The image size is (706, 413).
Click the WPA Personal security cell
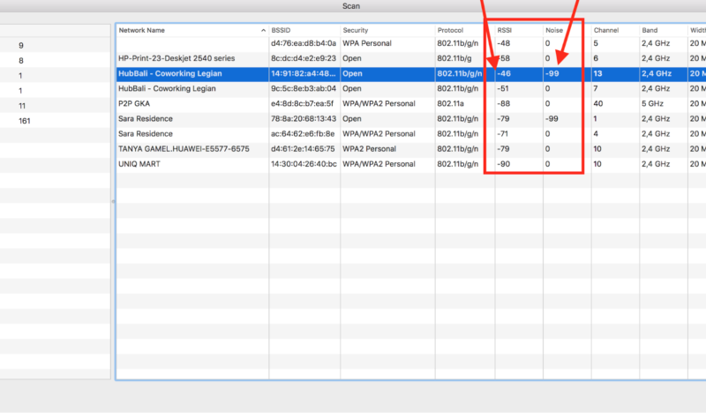tap(367, 43)
